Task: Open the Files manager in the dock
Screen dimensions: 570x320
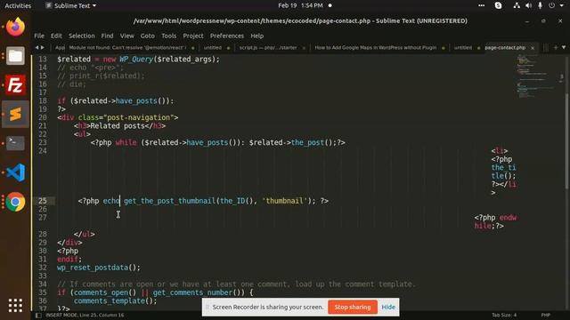Action: pyautogui.click(x=15, y=56)
